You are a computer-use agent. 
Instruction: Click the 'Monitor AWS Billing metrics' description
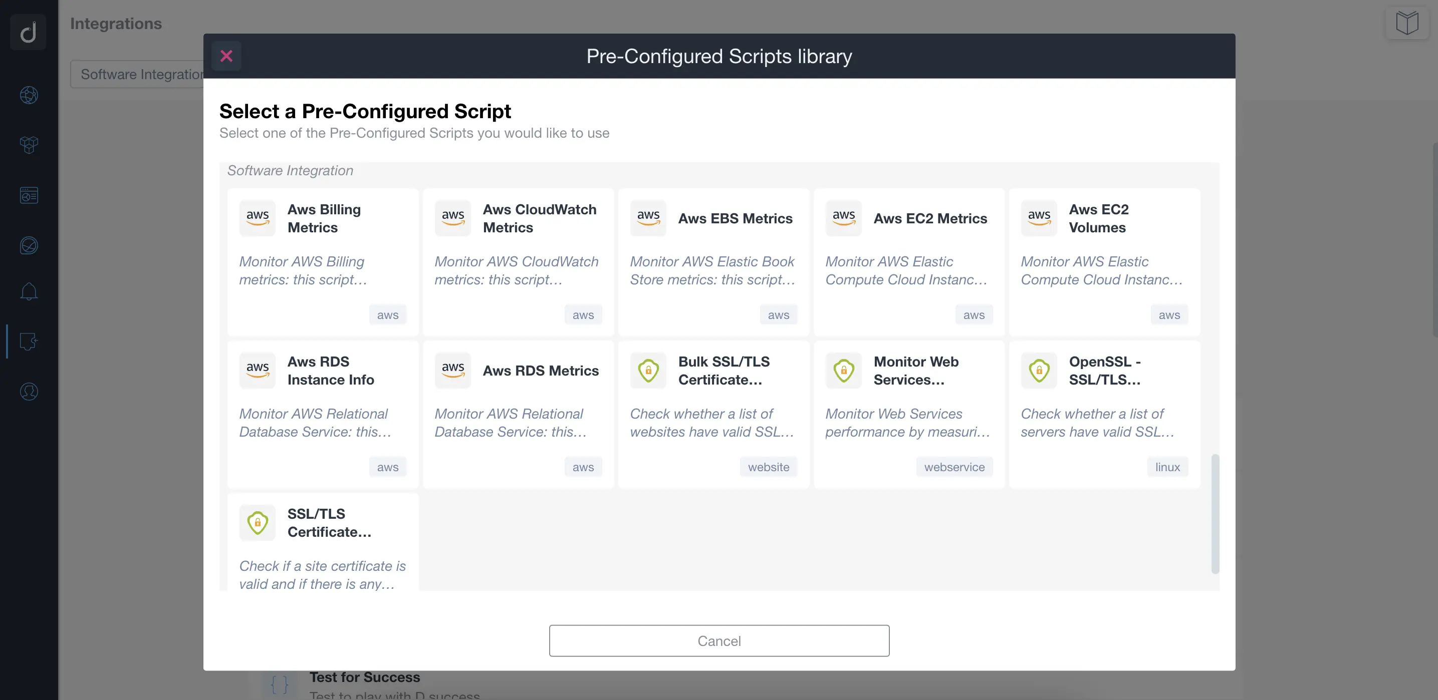tap(303, 270)
